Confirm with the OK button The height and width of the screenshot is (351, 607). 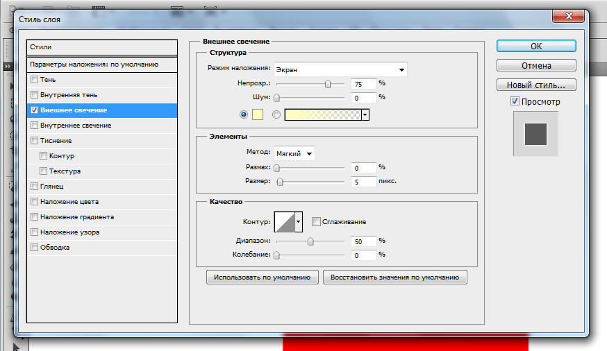tap(536, 46)
